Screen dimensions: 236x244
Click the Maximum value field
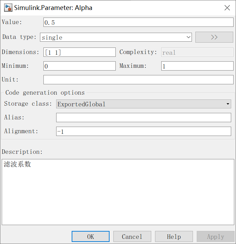point(197,66)
